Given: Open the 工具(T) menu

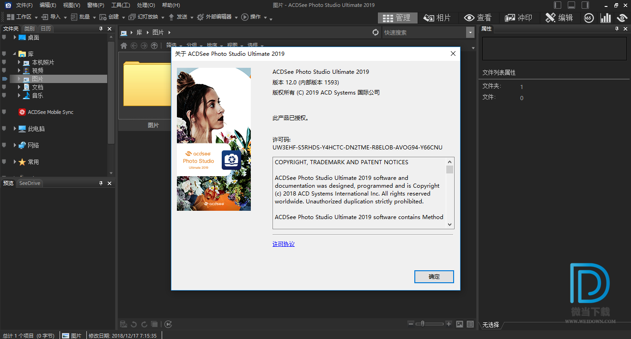Looking at the screenshot, I should pyautogui.click(x=121, y=5).
